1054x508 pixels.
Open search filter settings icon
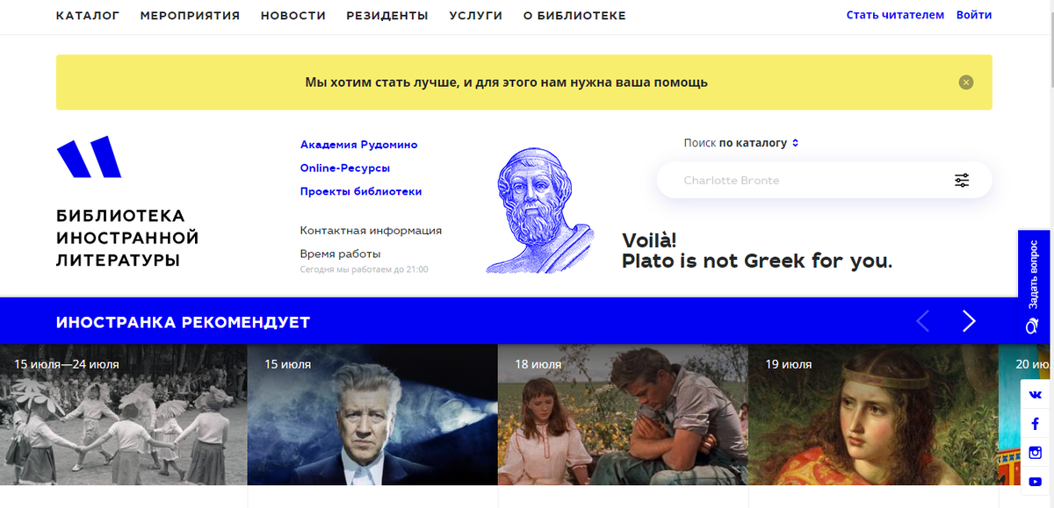[x=962, y=180]
